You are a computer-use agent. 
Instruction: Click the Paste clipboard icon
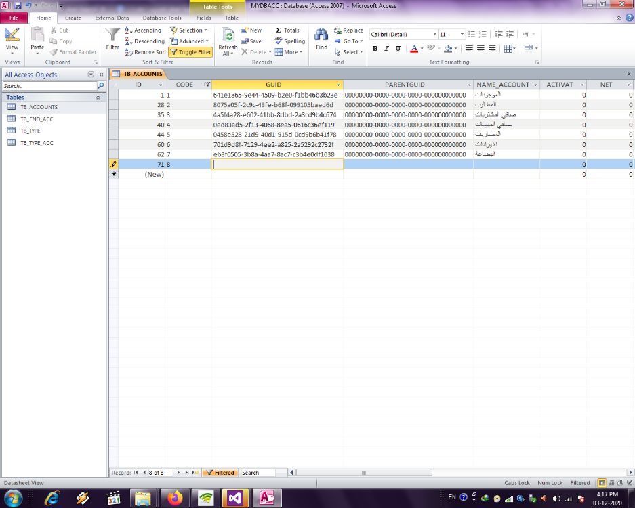pyautogui.click(x=37, y=35)
